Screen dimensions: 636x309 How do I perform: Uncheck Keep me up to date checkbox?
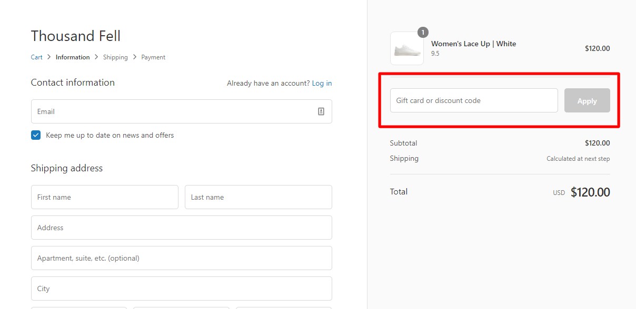(36, 135)
